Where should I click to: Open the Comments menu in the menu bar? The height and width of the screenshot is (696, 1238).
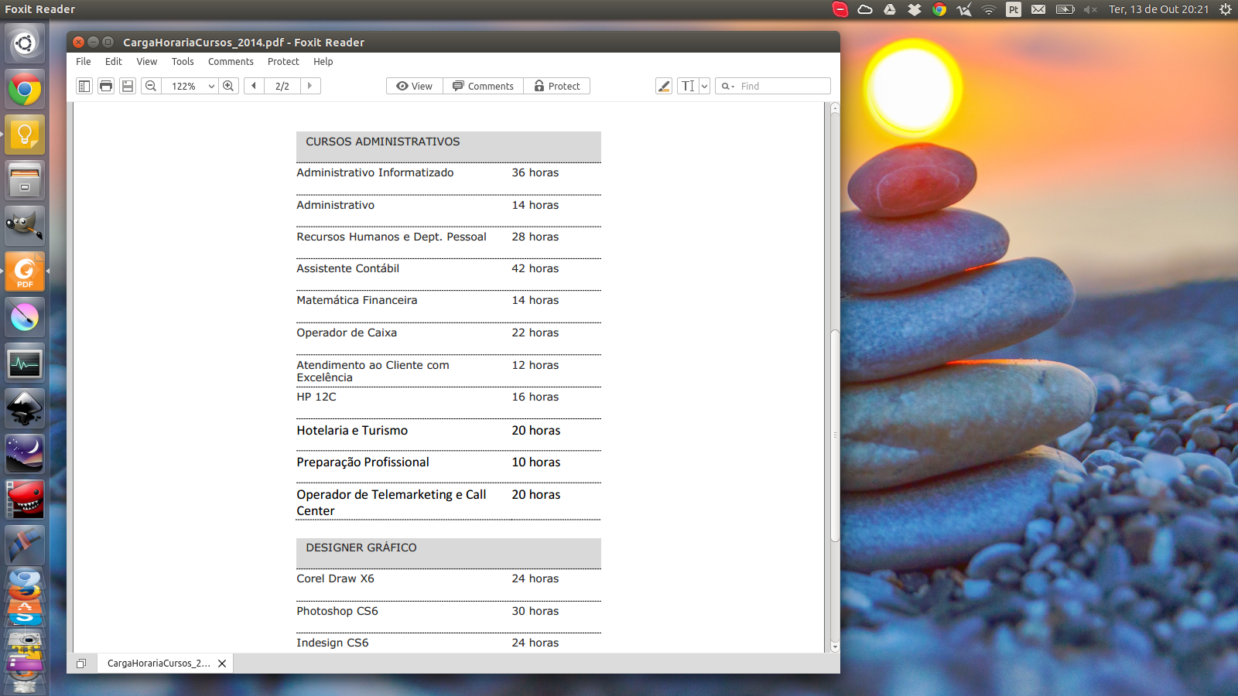point(230,61)
